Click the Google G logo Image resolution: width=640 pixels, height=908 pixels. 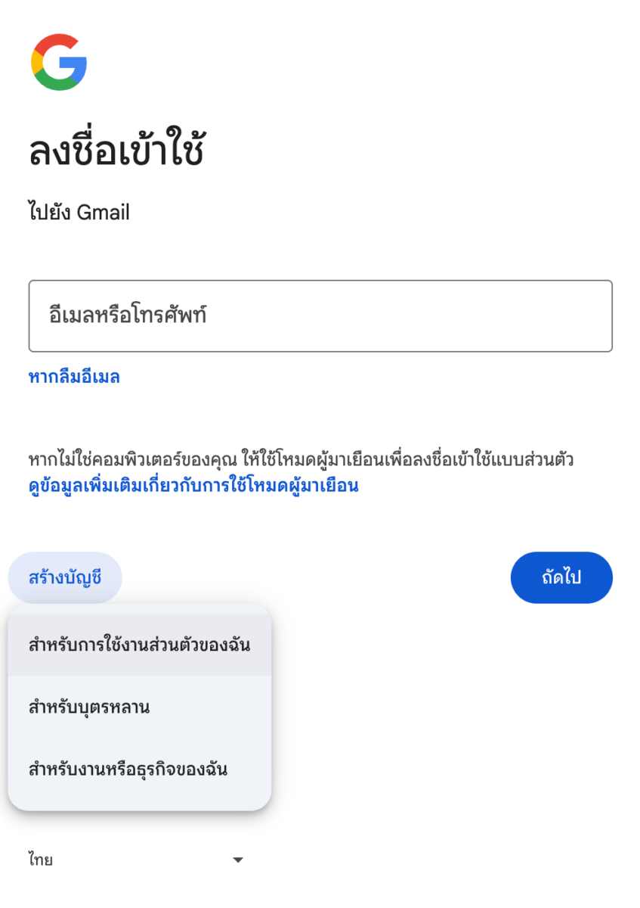59,62
